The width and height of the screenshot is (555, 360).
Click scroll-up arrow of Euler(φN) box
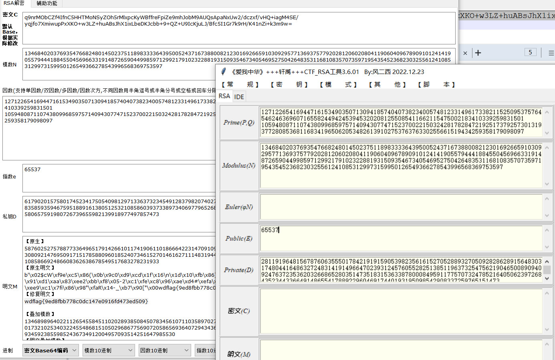[x=547, y=199]
